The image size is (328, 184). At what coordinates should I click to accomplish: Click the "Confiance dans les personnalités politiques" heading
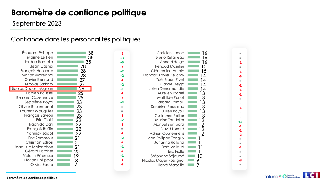pos(75,39)
